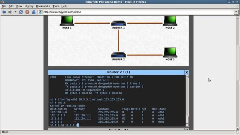240x135 pixels.
Task: Select the HOST 2 laptop icon
Action: pyautogui.click(x=170, y=21)
